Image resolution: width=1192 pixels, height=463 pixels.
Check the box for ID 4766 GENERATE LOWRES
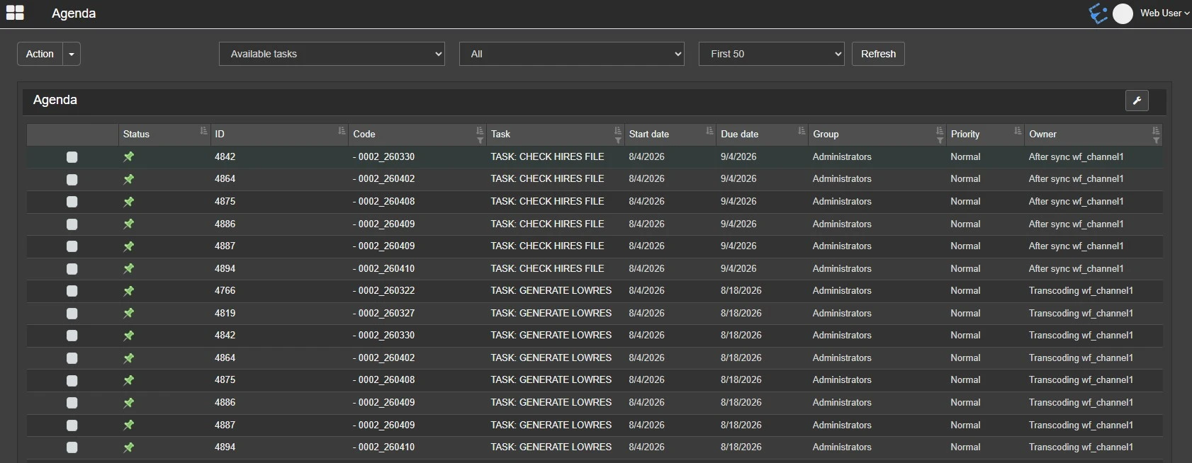point(72,291)
